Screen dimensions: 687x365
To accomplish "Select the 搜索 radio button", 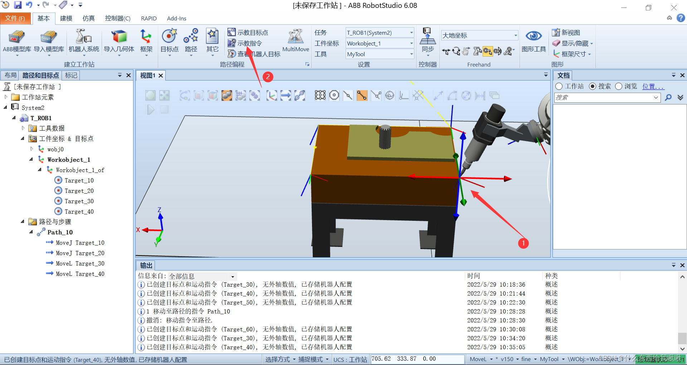I will pyautogui.click(x=592, y=86).
